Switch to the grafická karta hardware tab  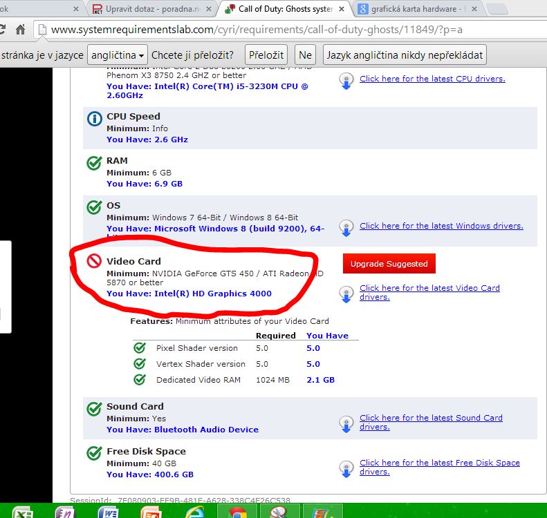click(x=417, y=9)
